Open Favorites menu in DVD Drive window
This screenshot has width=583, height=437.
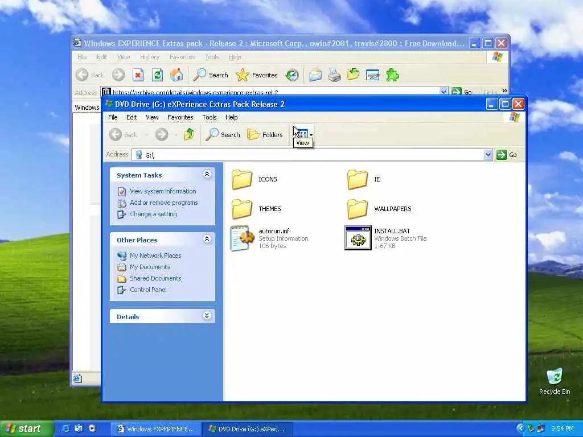pyautogui.click(x=180, y=117)
